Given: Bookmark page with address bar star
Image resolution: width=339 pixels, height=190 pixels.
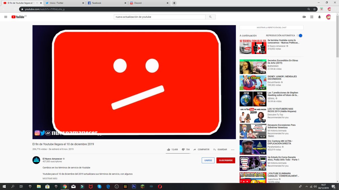Looking at the screenshot, I should (x=314, y=9).
